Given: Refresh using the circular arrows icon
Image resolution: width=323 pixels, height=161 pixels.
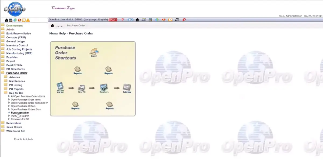Looking at the screenshot, I should pyautogui.click(x=177, y=20).
